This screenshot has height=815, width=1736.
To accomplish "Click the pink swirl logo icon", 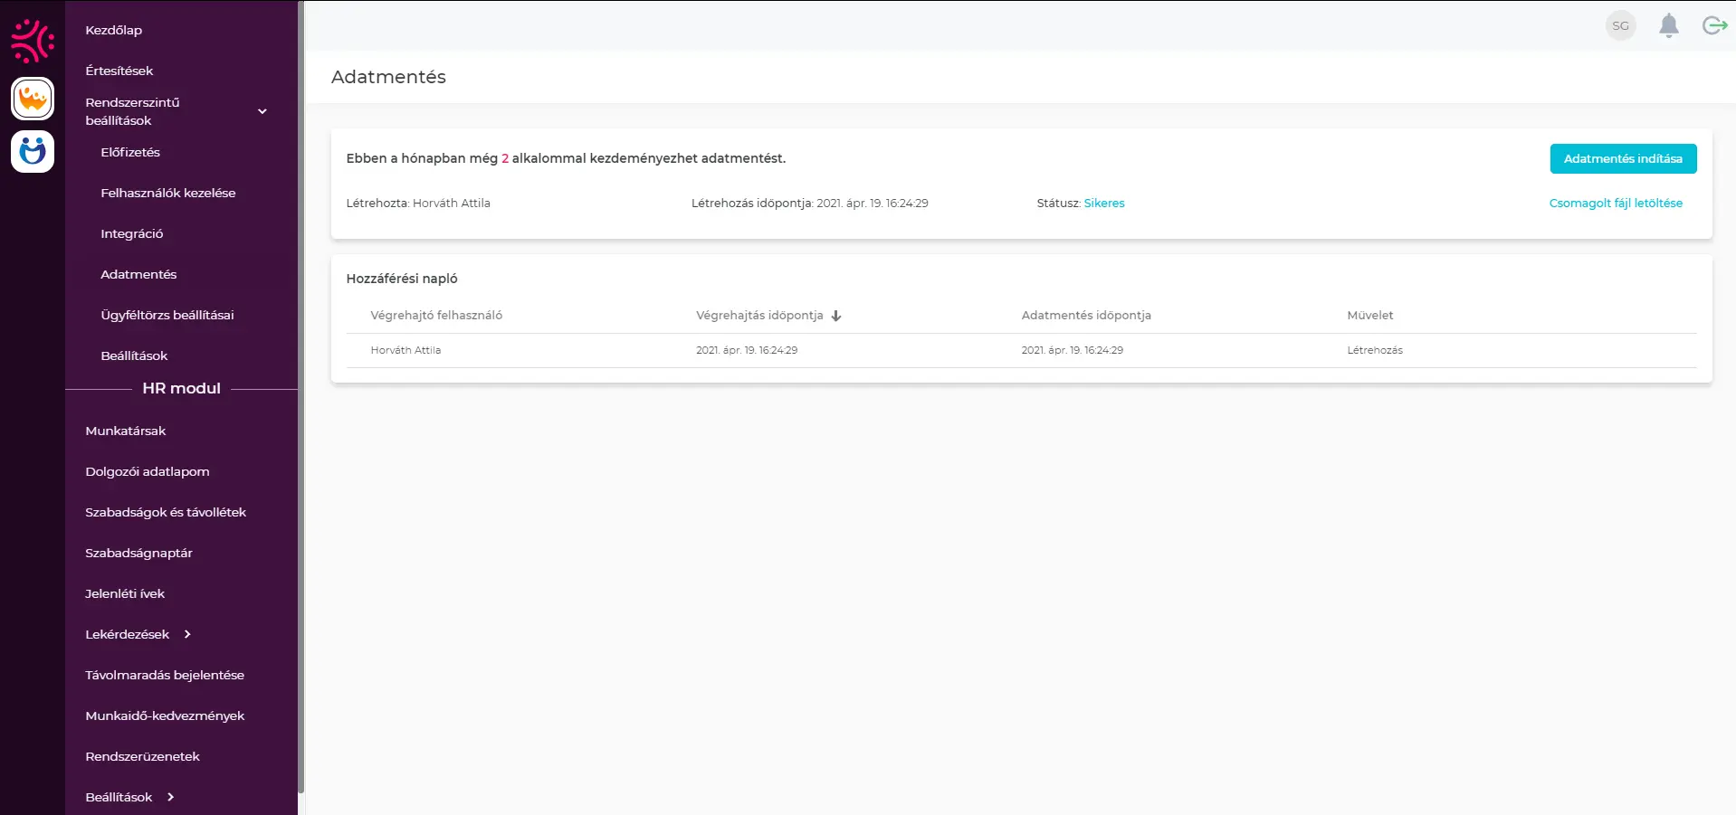I will pos(33,41).
